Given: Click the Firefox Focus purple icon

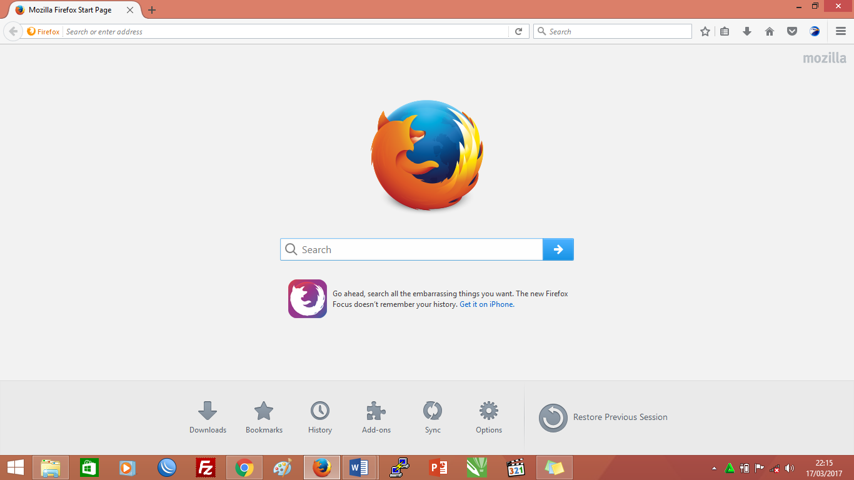Looking at the screenshot, I should pos(308,299).
